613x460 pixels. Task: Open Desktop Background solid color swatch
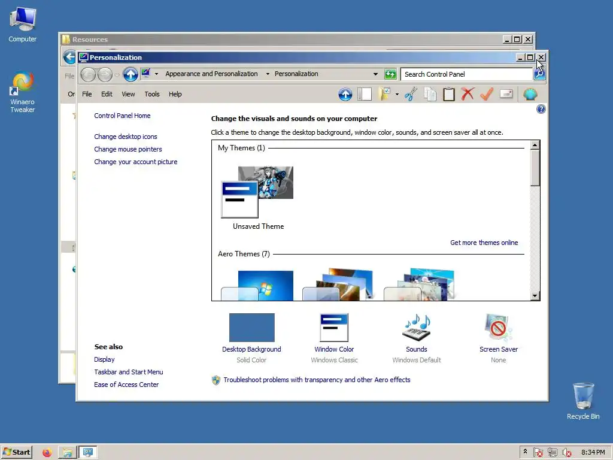(x=252, y=328)
